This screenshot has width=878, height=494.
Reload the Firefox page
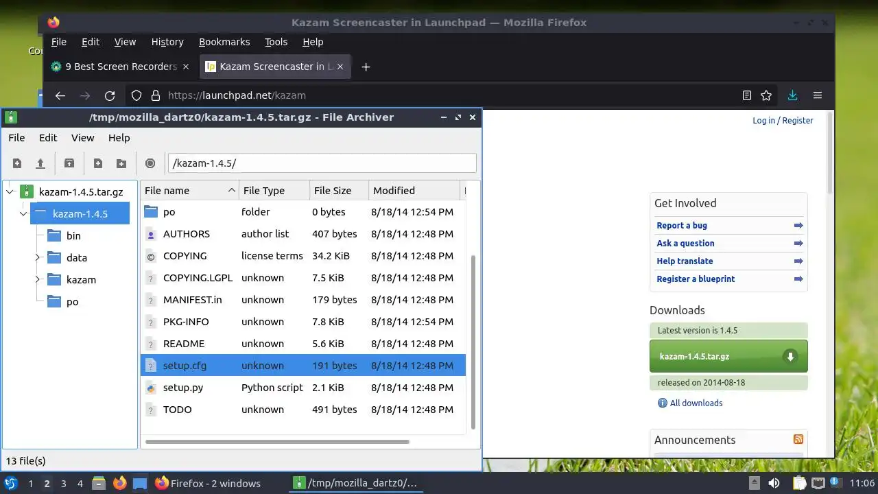(110, 95)
